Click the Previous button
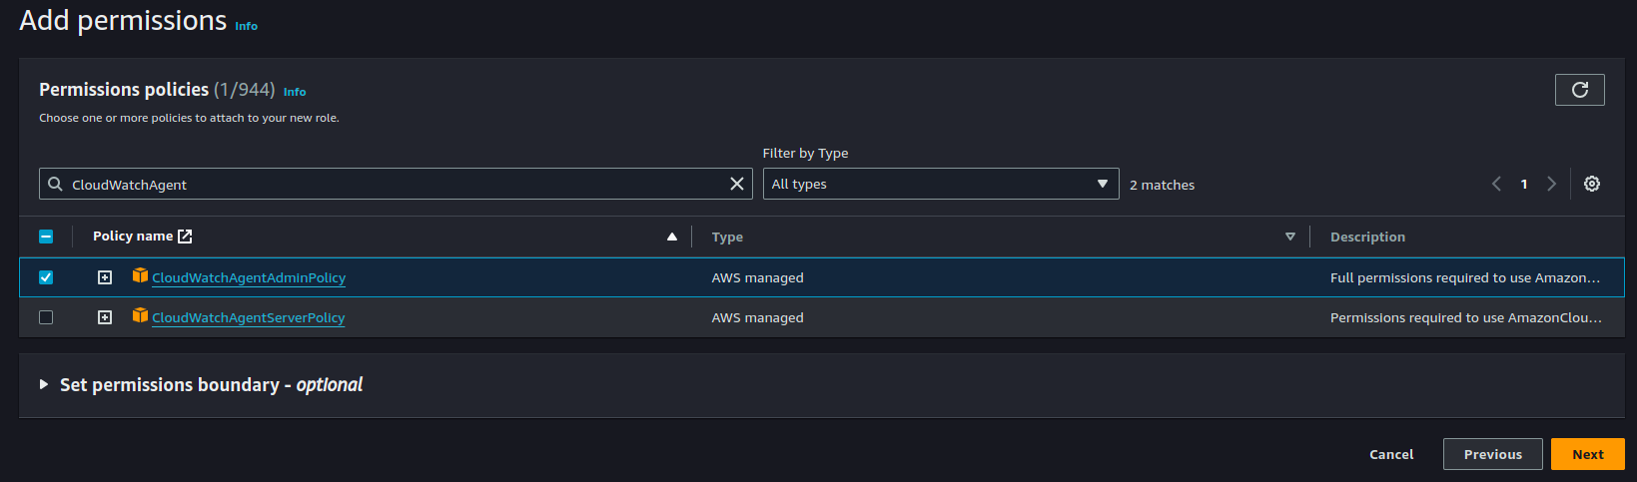This screenshot has width=1637, height=482. pyautogui.click(x=1493, y=454)
